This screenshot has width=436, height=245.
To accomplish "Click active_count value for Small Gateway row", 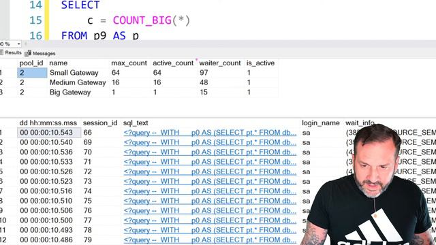I will pos(157,73).
